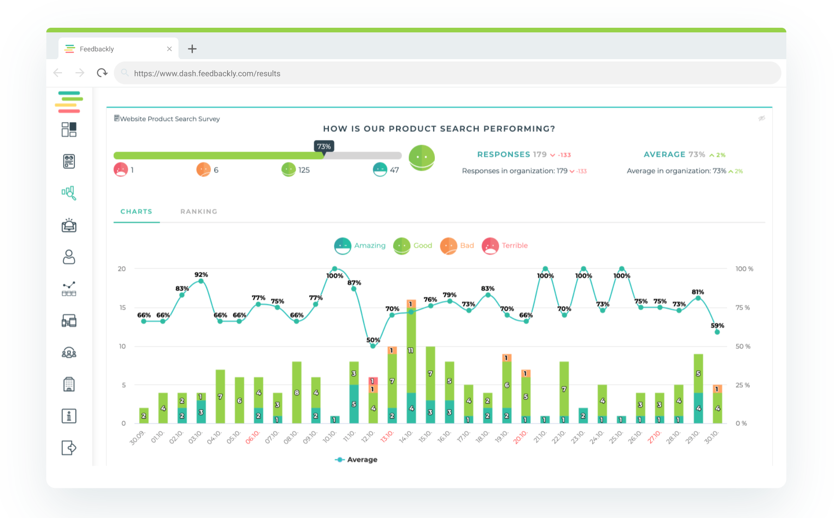The image size is (840, 518).
Task: Click the info icon near the bottom sidebar
Action: [x=68, y=416]
